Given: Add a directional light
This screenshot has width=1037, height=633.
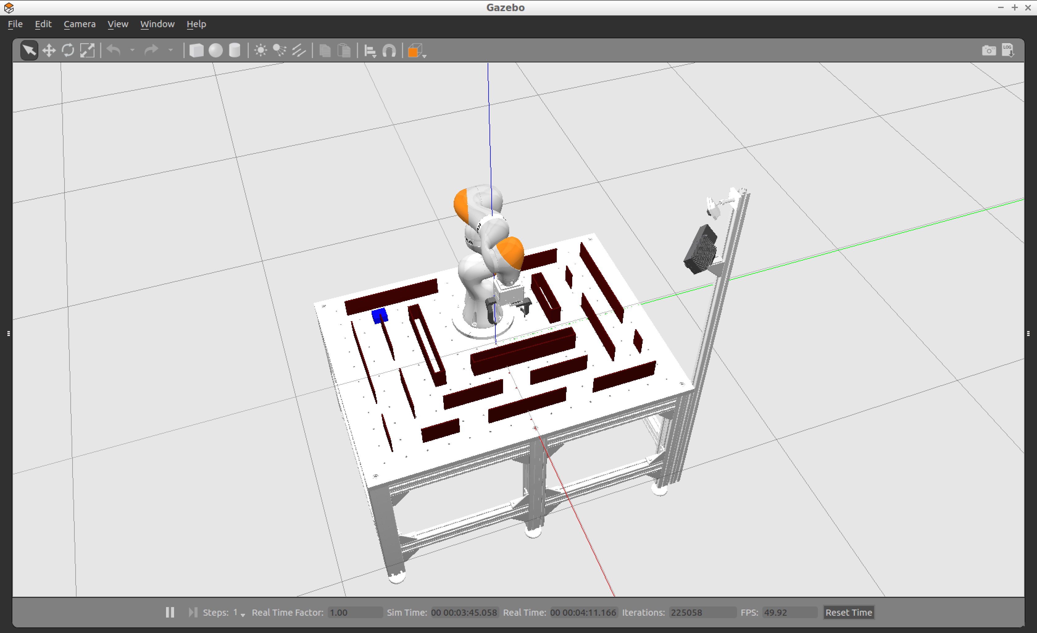Looking at the screenshot, I should coord(299,51).
